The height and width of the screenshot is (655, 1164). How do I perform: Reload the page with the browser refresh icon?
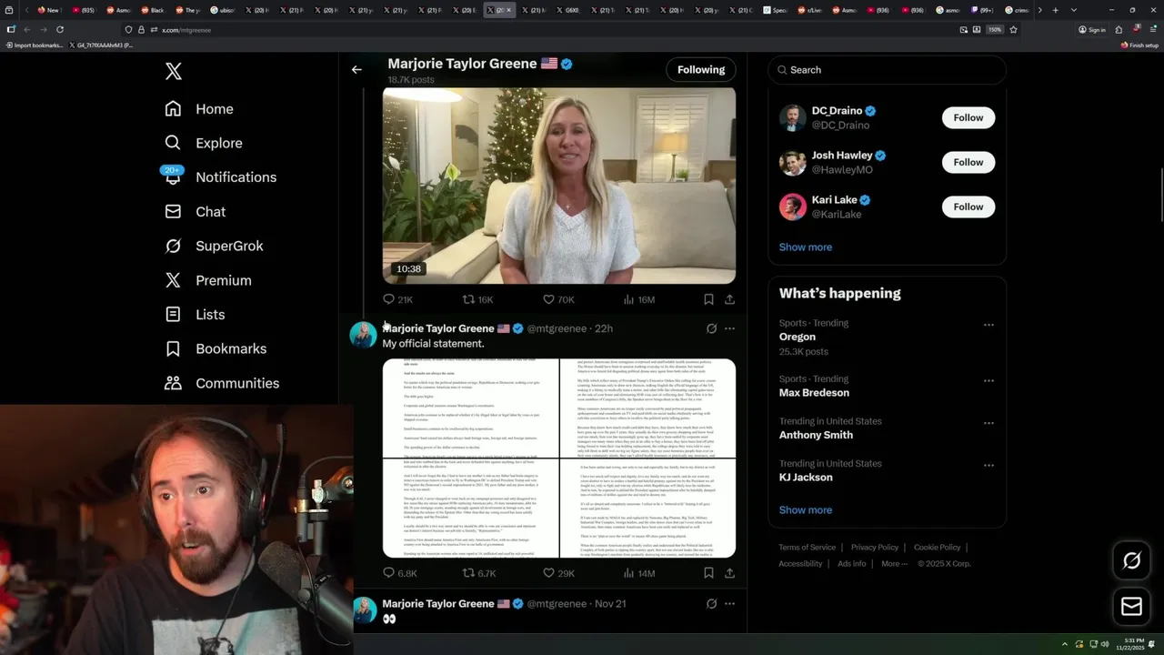60,29
